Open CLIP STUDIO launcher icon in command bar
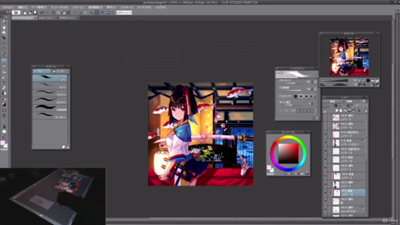 point(16,12)
